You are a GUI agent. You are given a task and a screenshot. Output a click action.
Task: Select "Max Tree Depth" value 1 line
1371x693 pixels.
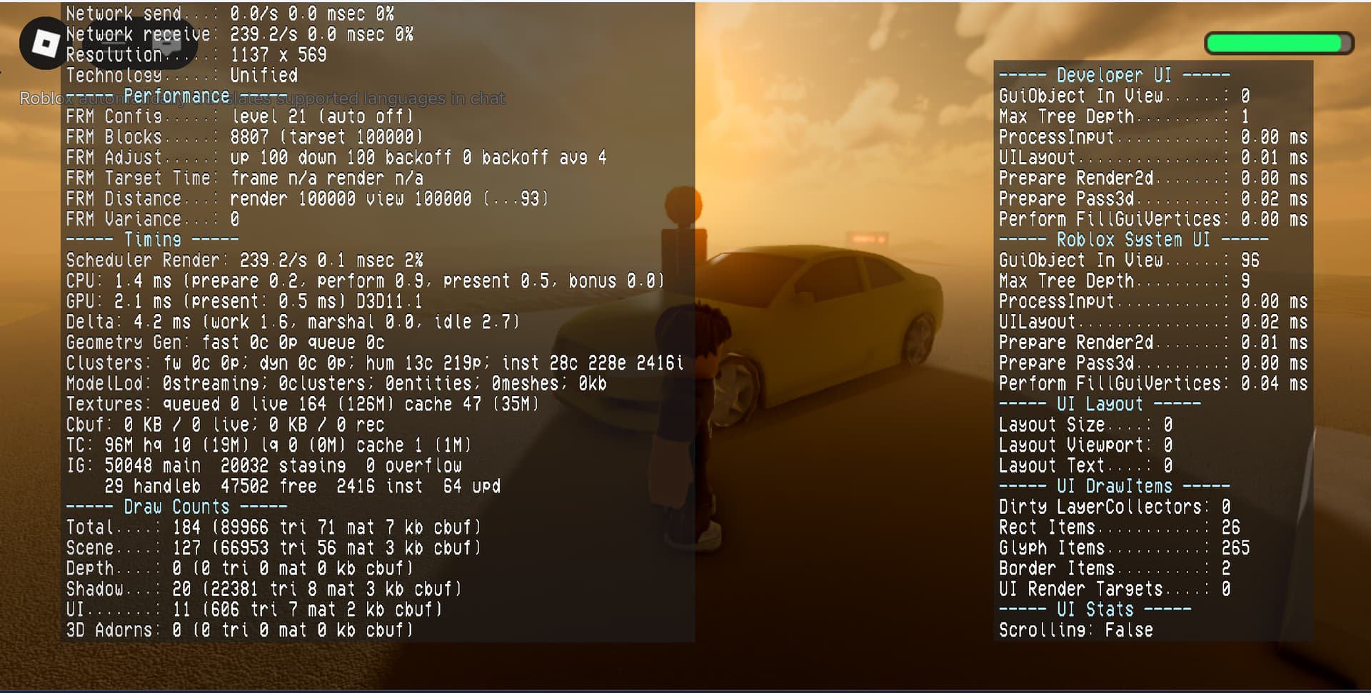[x=1124, y=117]
